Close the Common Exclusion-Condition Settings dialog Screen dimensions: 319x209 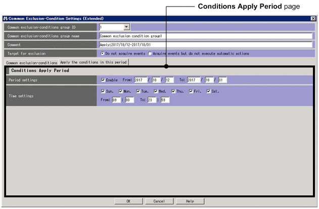(313, 18)
